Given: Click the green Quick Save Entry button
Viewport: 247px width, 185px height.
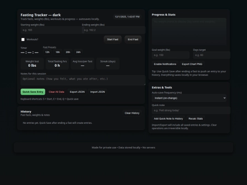Looking at the screenshot, I should (x=33, y=92).
